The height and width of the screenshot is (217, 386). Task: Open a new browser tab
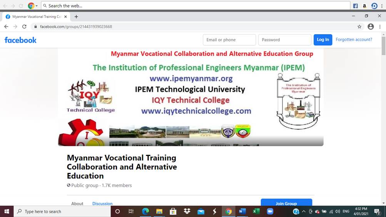[76, 17]
